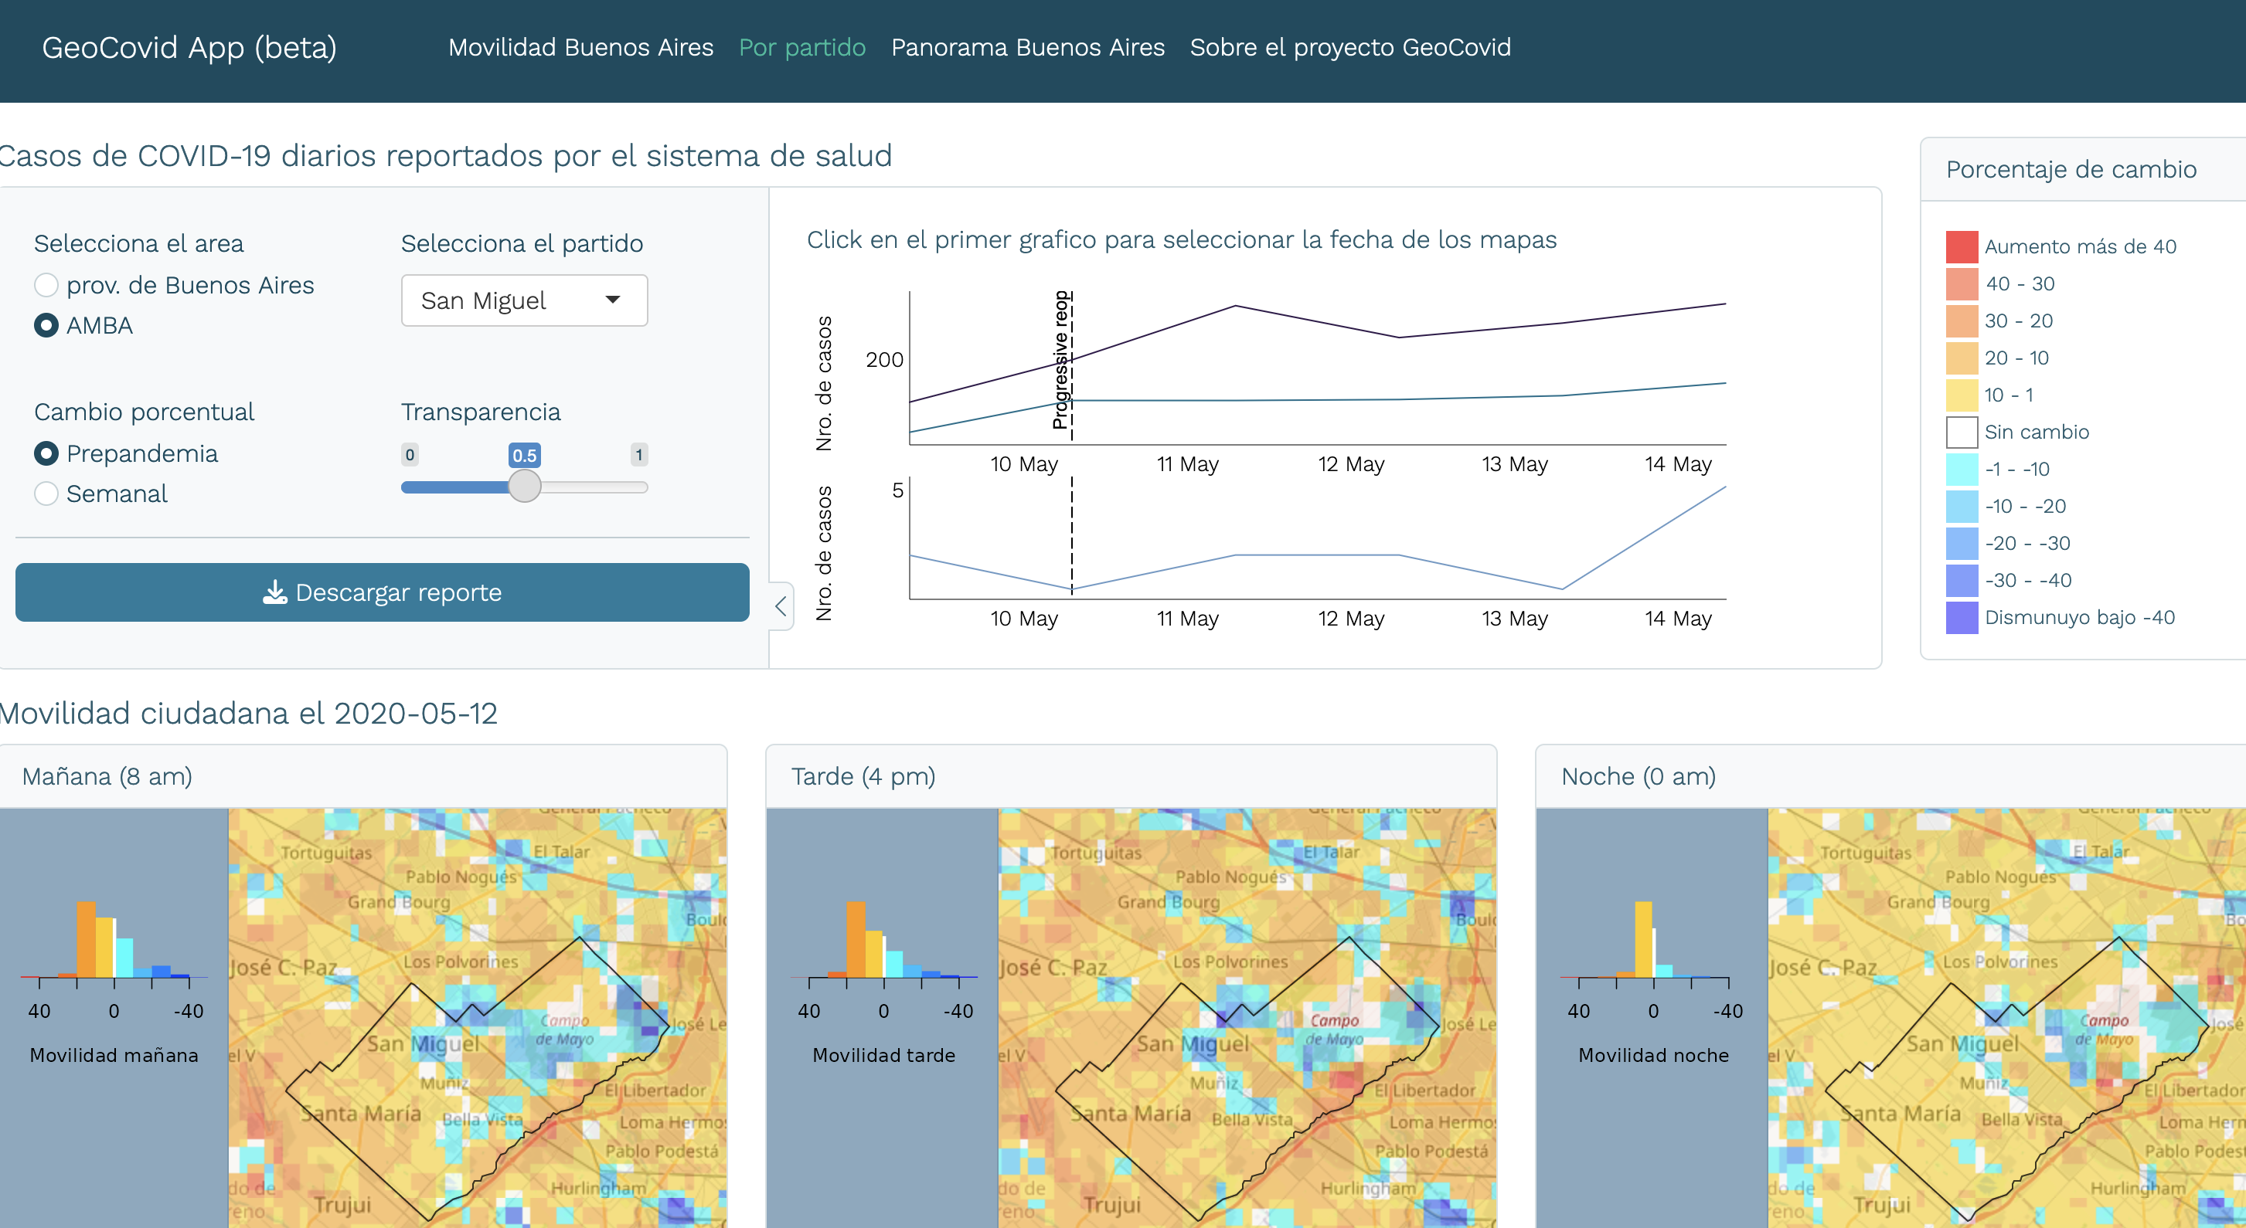Select the Prepandemia radio button
Image resolution: width=2246 pixels, height=1228 pixels.
pos(46,453)
